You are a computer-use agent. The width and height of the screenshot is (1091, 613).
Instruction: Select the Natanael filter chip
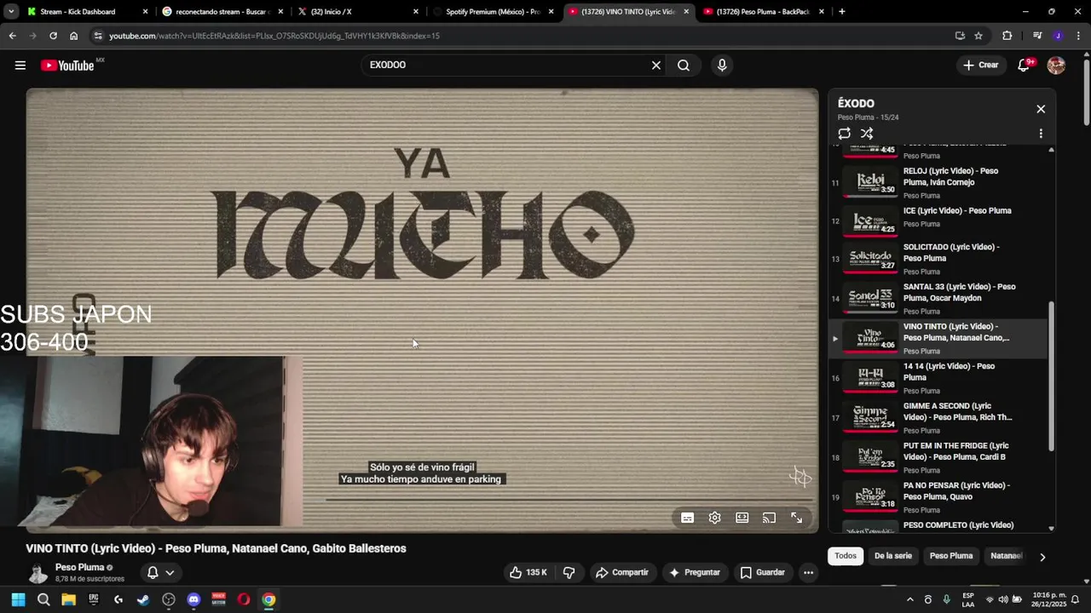1006,556
